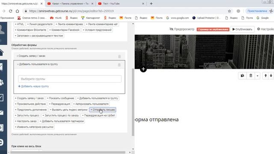Click the 'Опубликовать' publish button
Image resolution: width=274 pixels, height=154 pixels.
pyautogui.click(x=242, y=29)
